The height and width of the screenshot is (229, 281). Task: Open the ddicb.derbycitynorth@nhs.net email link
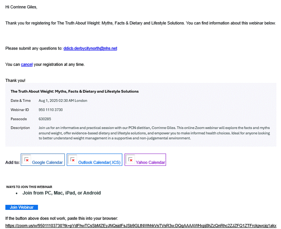tap(90, 48)
